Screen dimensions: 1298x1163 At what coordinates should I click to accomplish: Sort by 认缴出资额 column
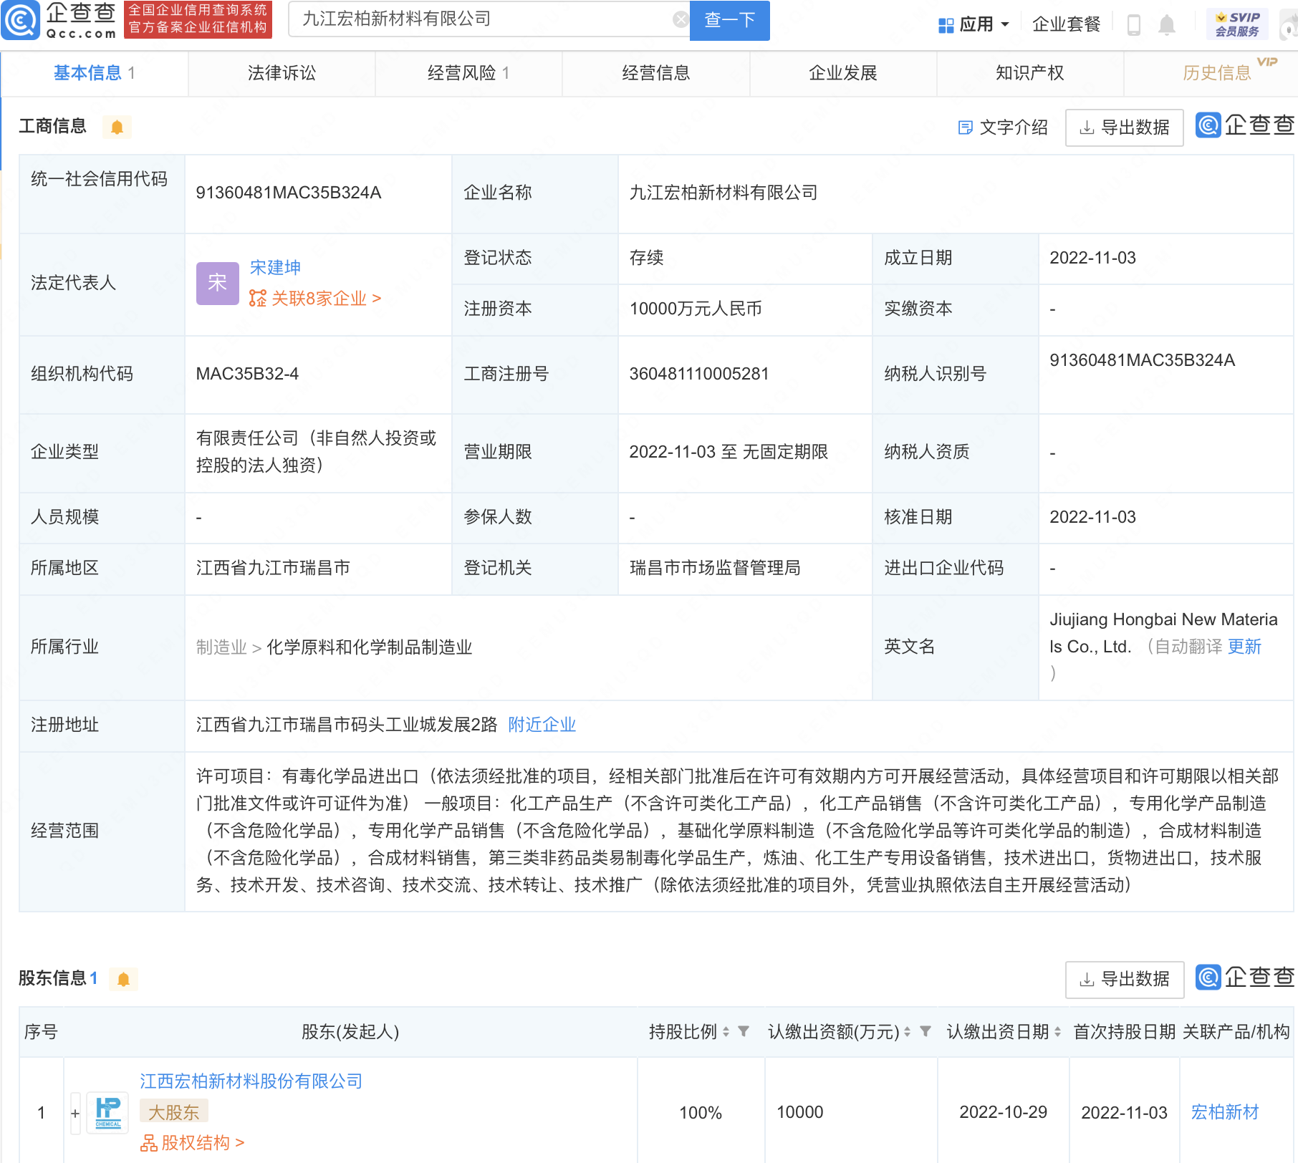pos(907,1032)
